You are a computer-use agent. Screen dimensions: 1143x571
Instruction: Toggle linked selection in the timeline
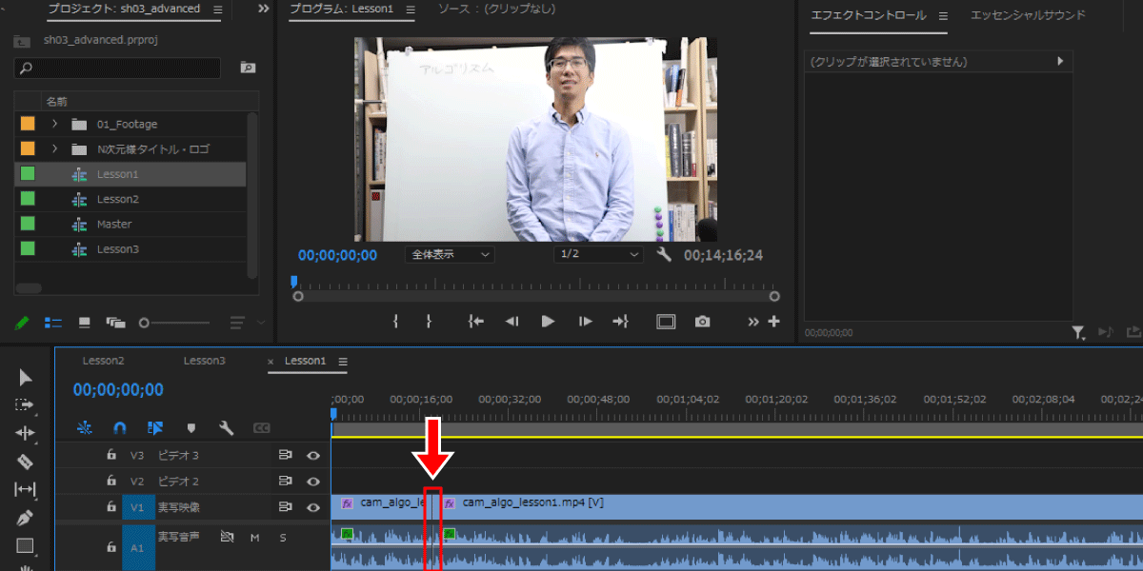(x=155, y=428)
